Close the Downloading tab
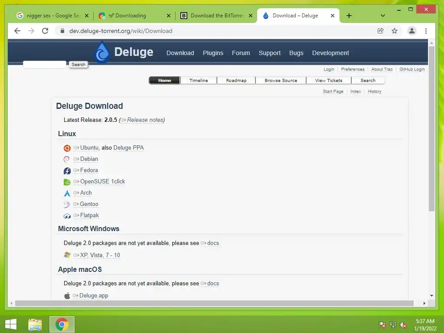This screenshot has width=444, height=333. pyautogui.click(x=169, y=16)
